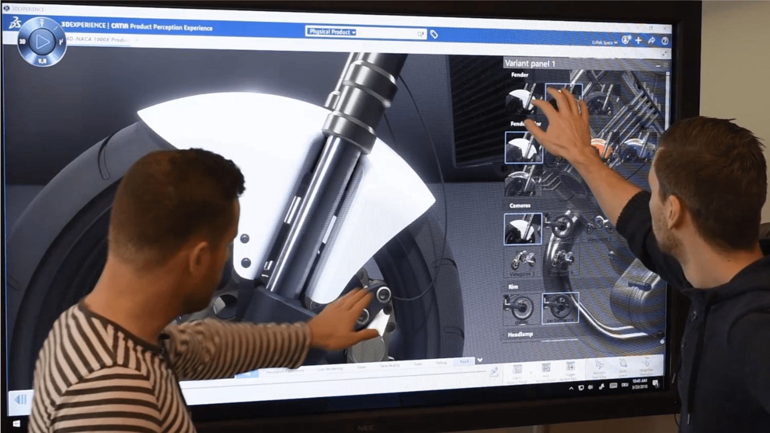This screenshot has width=770, height=433.
Task: Select the performance Rim thumbnail
Action: [x=560, y=308]
